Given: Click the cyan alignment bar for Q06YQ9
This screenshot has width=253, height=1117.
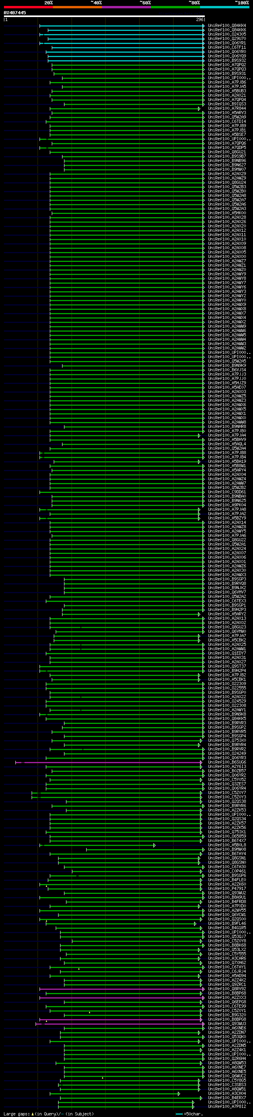Looking at the screenshot, I should coord(126,56).
